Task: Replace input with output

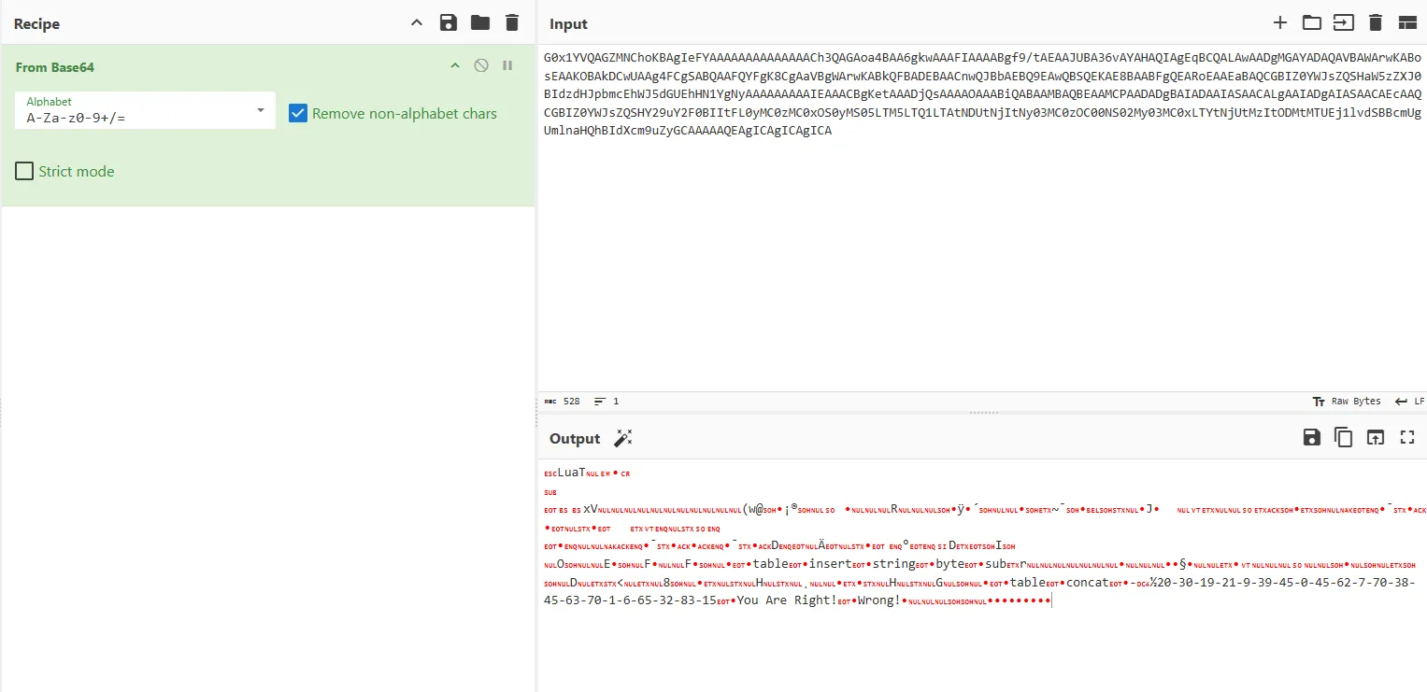Action: (x=1375, y=437)
